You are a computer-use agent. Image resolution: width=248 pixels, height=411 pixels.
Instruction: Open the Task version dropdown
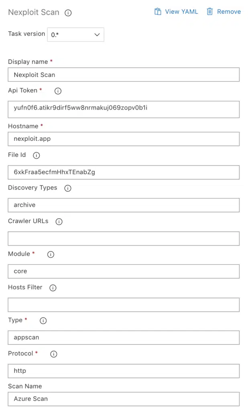(x=76, y=35)
